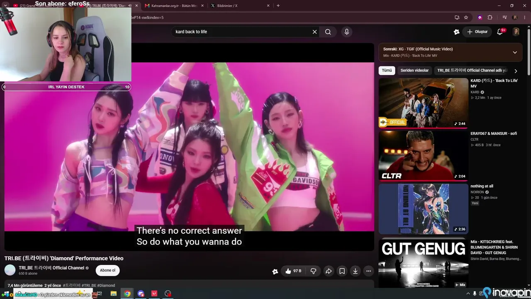531x299 pixels.
Task: Select the Seriden videolar filter chip
Action: click(414, 71)
